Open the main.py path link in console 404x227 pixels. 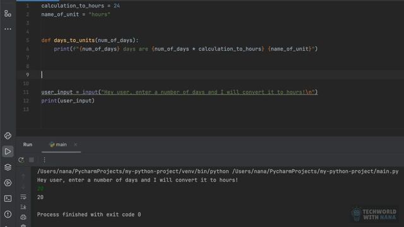coord(315,172)
